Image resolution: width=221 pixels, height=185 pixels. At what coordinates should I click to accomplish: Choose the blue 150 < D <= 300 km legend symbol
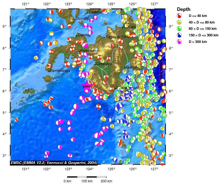pyautogui.click(x=179, y=35)
